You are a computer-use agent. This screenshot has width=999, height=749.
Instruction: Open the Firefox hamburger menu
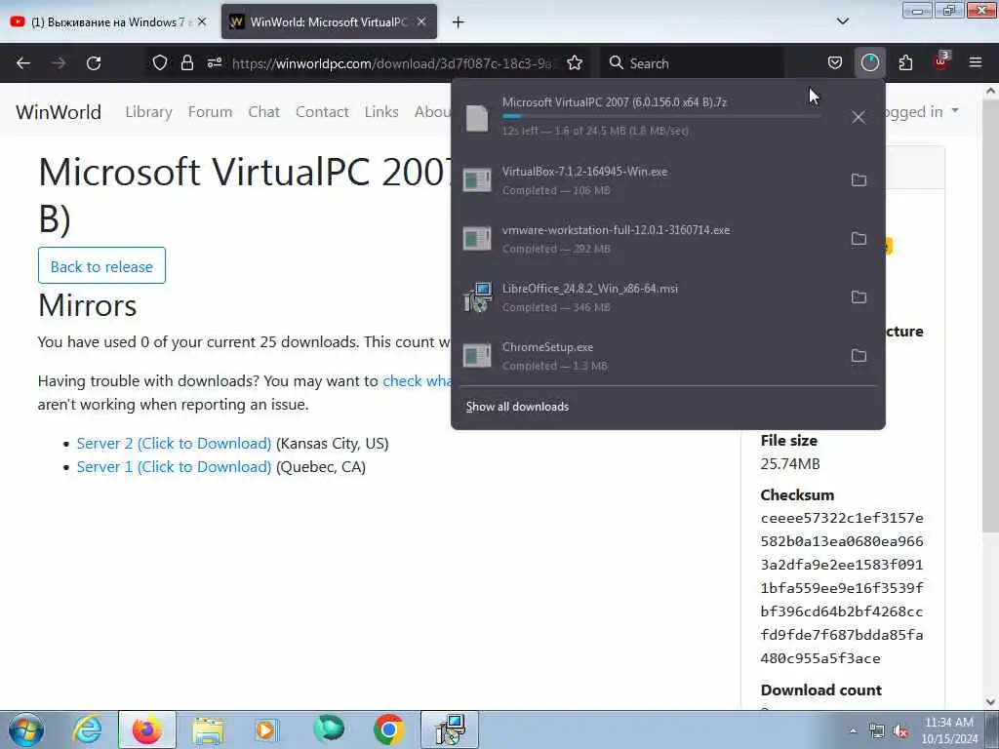coord(976,63)
